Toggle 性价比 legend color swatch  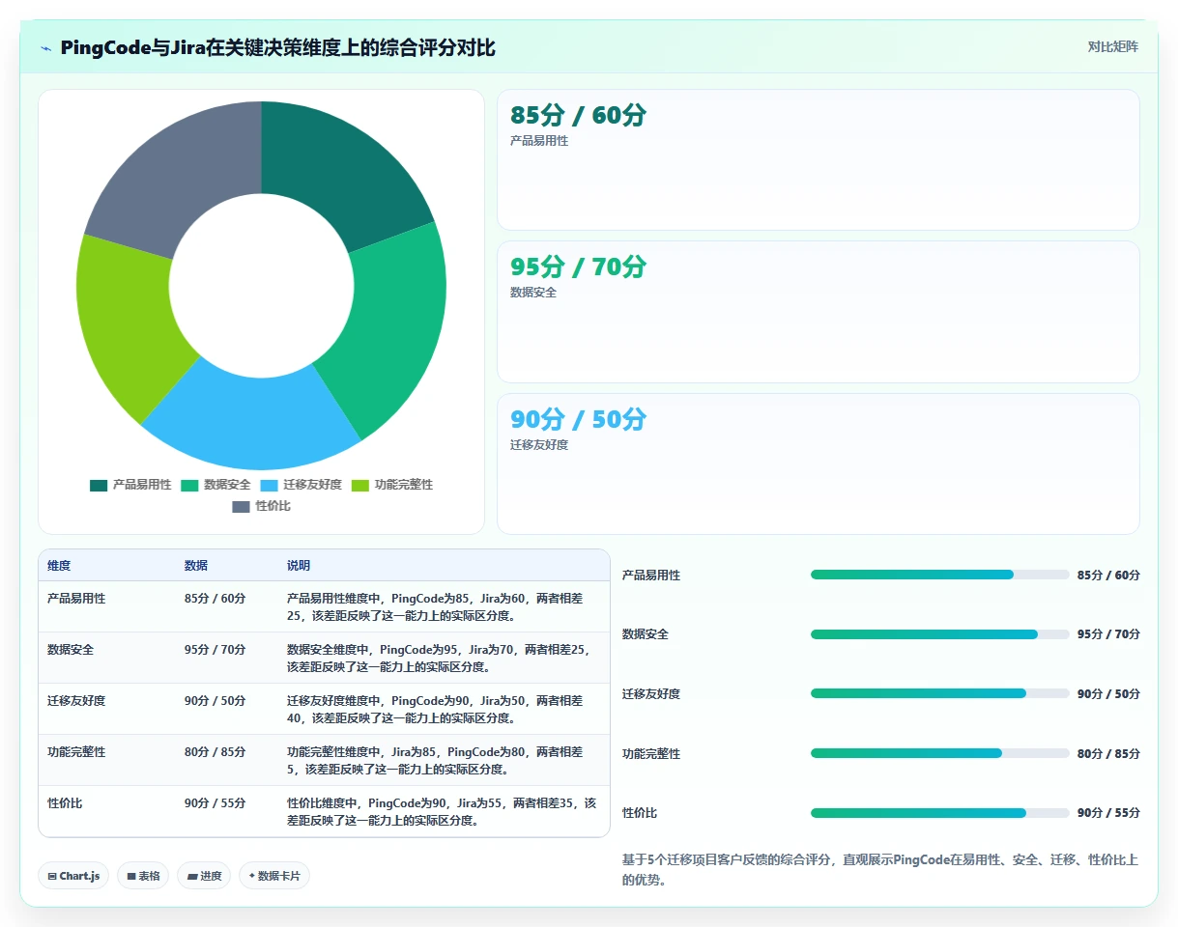[241, 506]
